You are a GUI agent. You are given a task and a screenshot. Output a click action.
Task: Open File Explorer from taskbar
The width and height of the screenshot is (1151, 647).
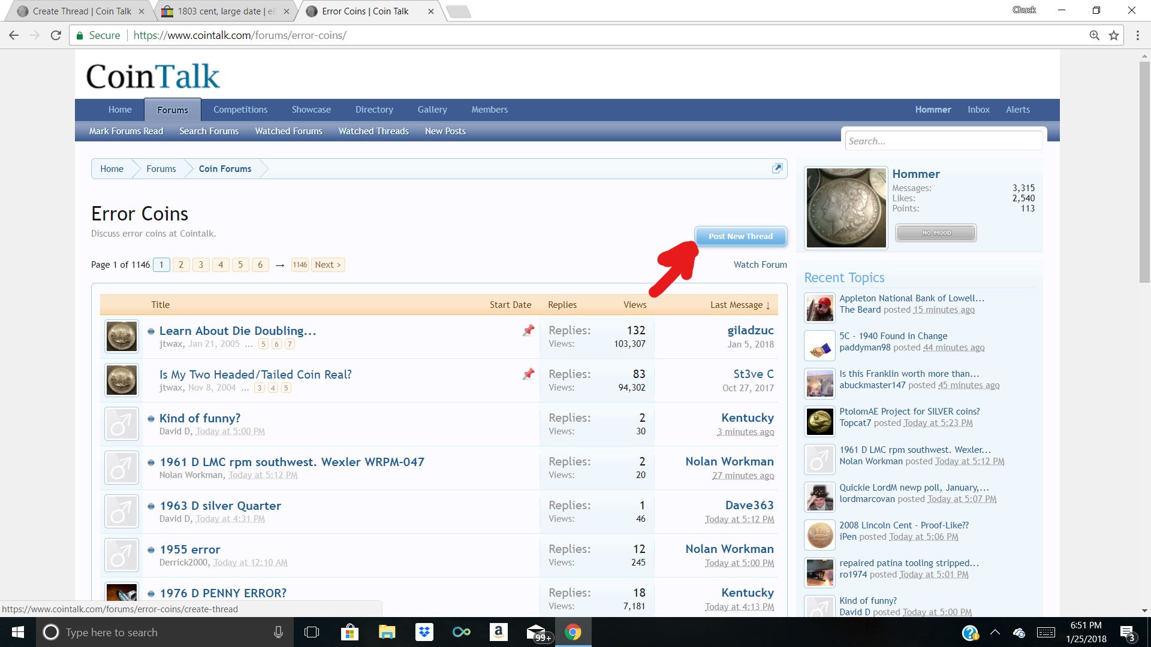coord(387,632)
